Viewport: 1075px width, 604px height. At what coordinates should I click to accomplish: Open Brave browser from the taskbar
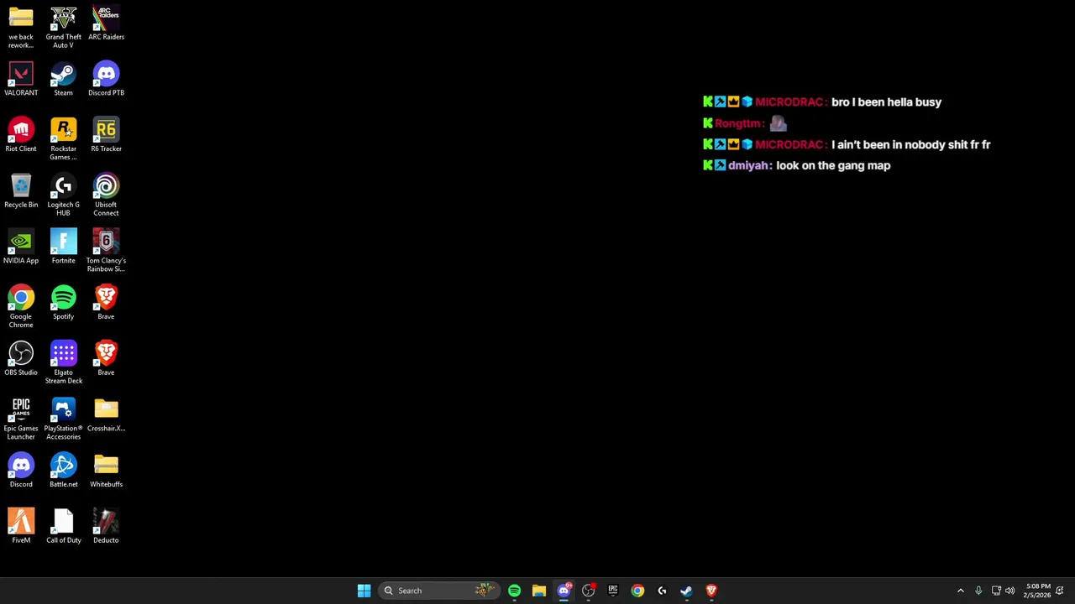point(711,591)
